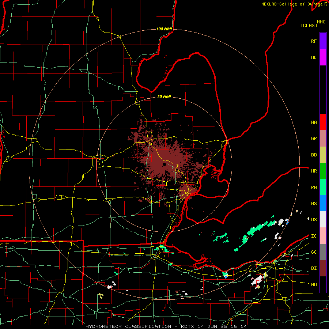Click the UK legend label
329x329 pixels.
[314, 57]
